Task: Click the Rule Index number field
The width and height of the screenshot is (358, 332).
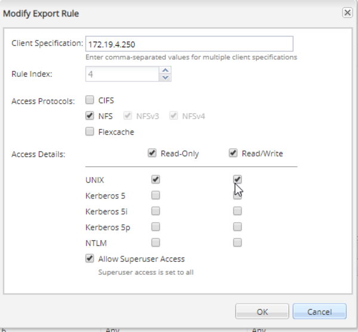Action: pos(122,74)
